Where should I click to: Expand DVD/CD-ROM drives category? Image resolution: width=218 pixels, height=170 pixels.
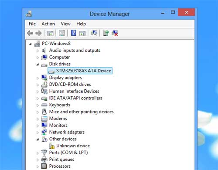pyautogui.click(x=37, y=85)
